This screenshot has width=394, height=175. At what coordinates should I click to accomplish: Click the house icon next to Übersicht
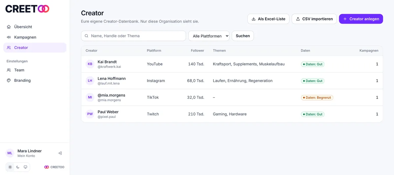click(9, 27)
